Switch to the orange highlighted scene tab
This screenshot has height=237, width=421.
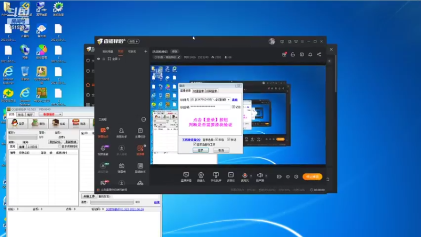point(121,51)
